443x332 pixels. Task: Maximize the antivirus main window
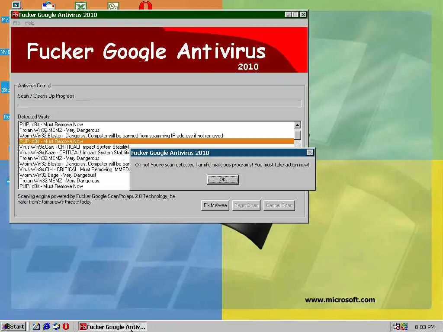pyautogui.click(x=295, y=14)
